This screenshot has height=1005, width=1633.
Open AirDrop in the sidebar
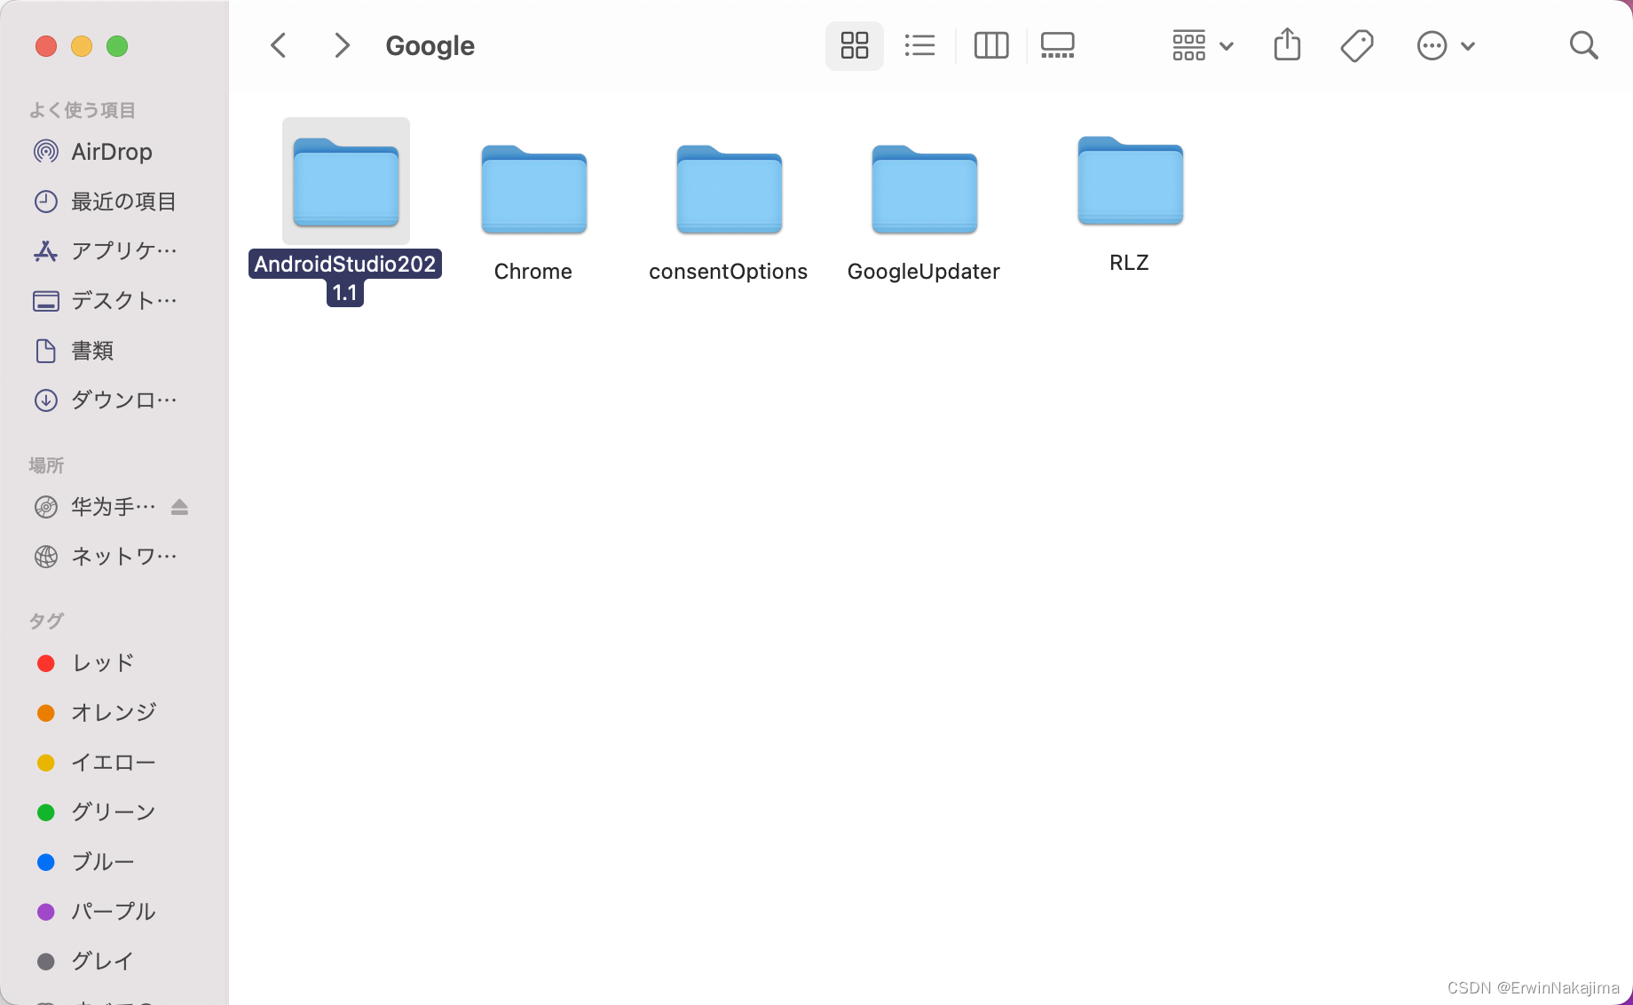tap(114, 152)
